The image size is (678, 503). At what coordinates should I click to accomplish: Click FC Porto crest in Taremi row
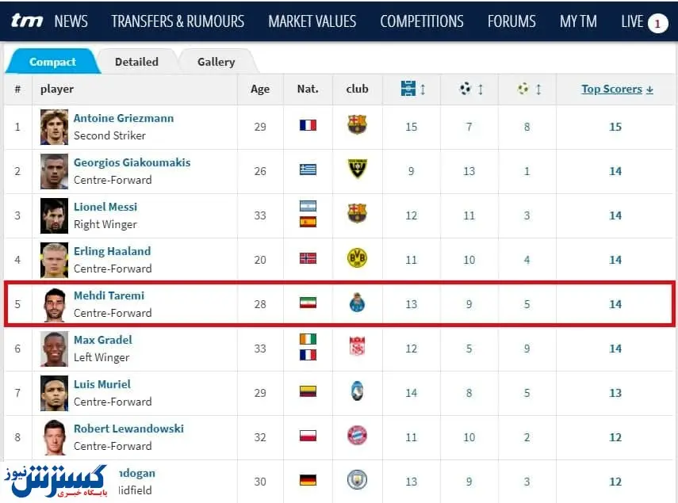pyautogui.click(x=357, y=303)
